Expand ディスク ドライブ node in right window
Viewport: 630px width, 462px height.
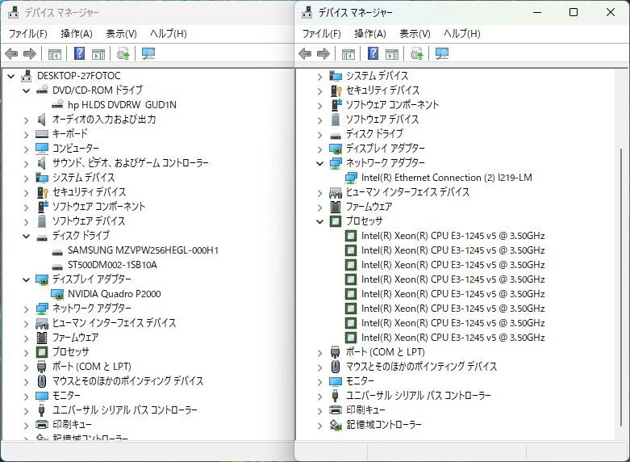tap(319, 134)
